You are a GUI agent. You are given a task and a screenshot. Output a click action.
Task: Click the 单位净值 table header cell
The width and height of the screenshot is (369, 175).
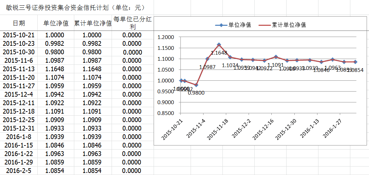[56, 23]
